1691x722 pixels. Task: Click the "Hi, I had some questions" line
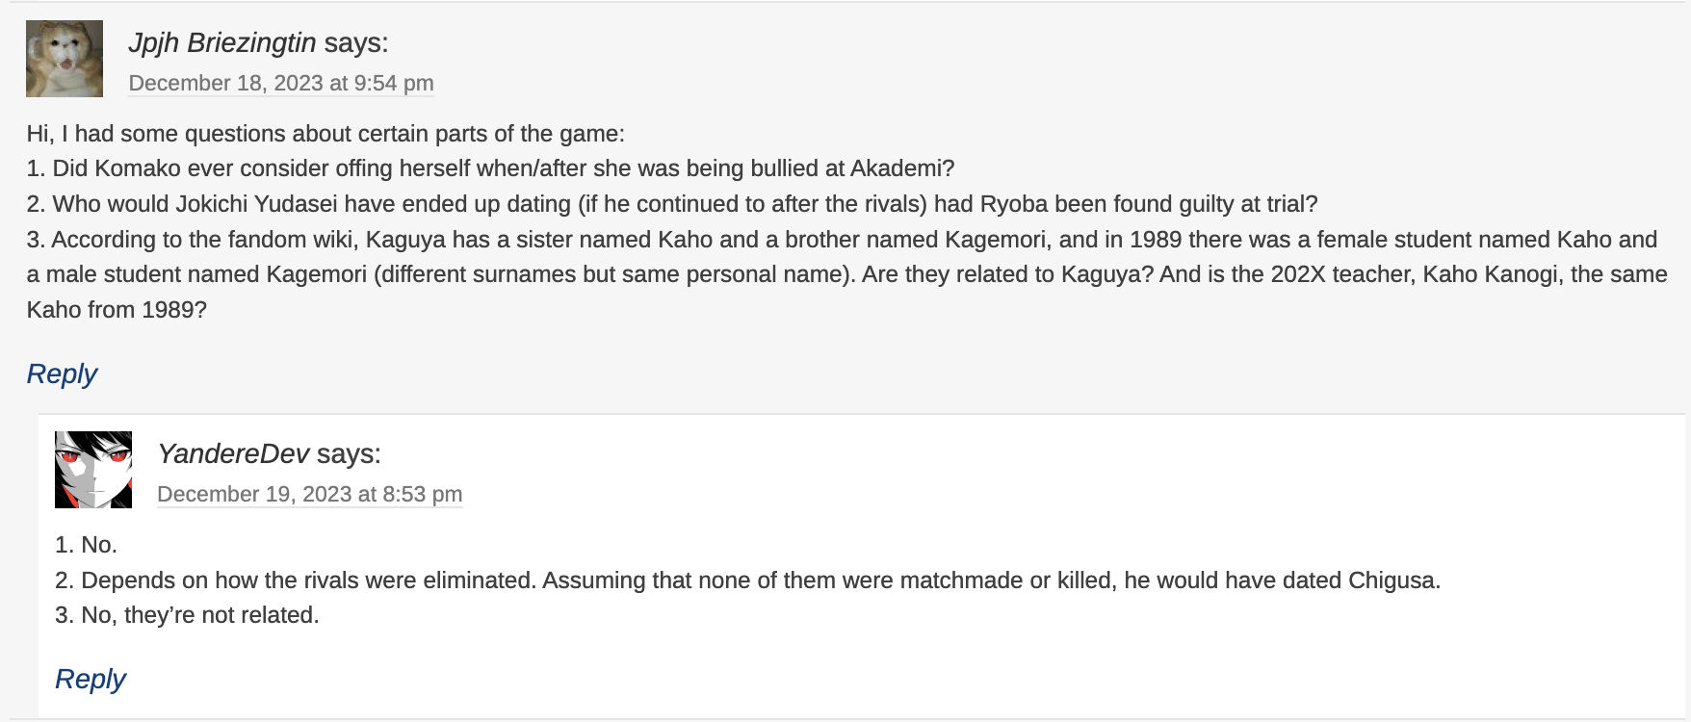[x=325, y=134]
